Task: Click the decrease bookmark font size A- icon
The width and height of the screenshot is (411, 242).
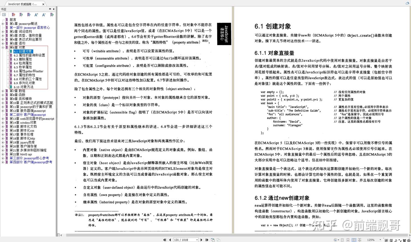Action: tap(44, 15)
